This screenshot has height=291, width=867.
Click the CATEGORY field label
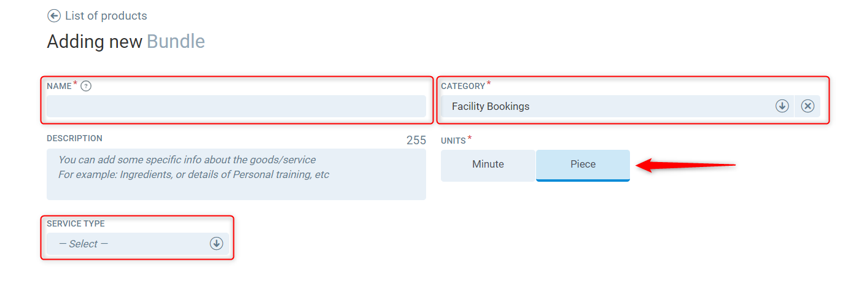[x=462, y=87]
